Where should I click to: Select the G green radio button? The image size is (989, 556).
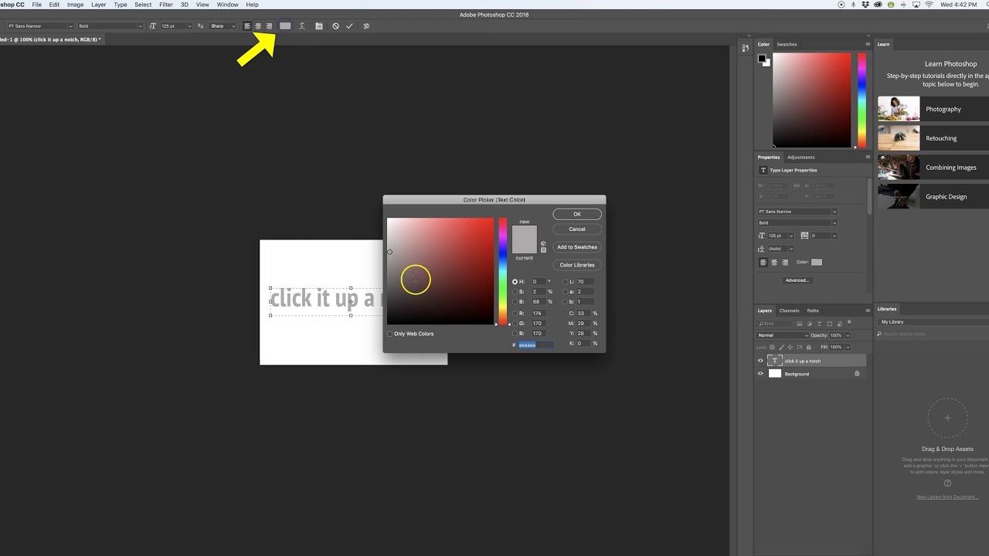(515, 324)
